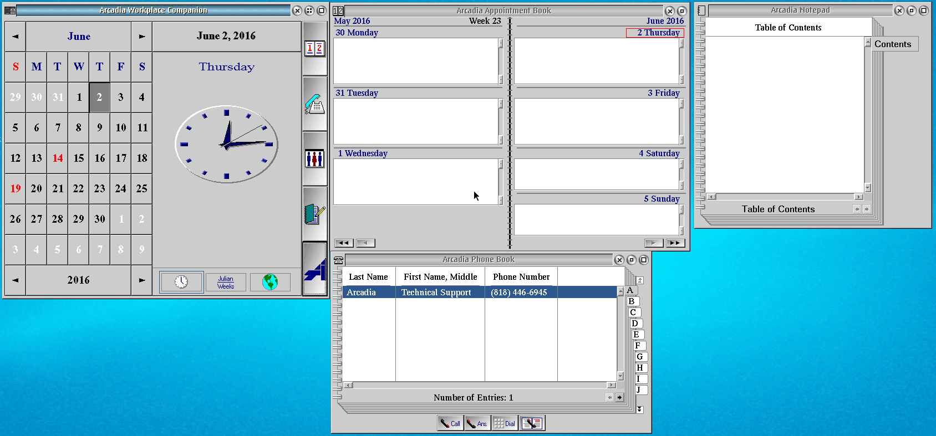Screen dimensions: 936x436
Task: Click the 3 Friday appointment field
Action: 597,121
